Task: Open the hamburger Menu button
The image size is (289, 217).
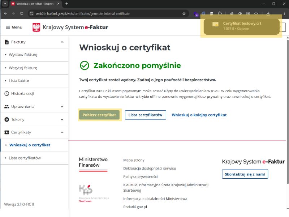Action: (14, 27)
